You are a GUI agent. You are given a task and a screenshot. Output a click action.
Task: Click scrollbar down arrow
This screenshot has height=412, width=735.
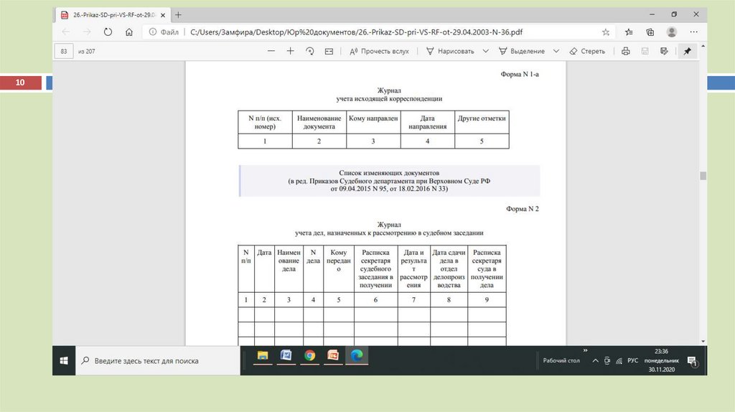(x=703, y=341)
